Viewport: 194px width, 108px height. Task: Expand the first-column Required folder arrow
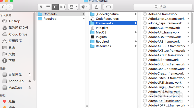click(84, 19)
